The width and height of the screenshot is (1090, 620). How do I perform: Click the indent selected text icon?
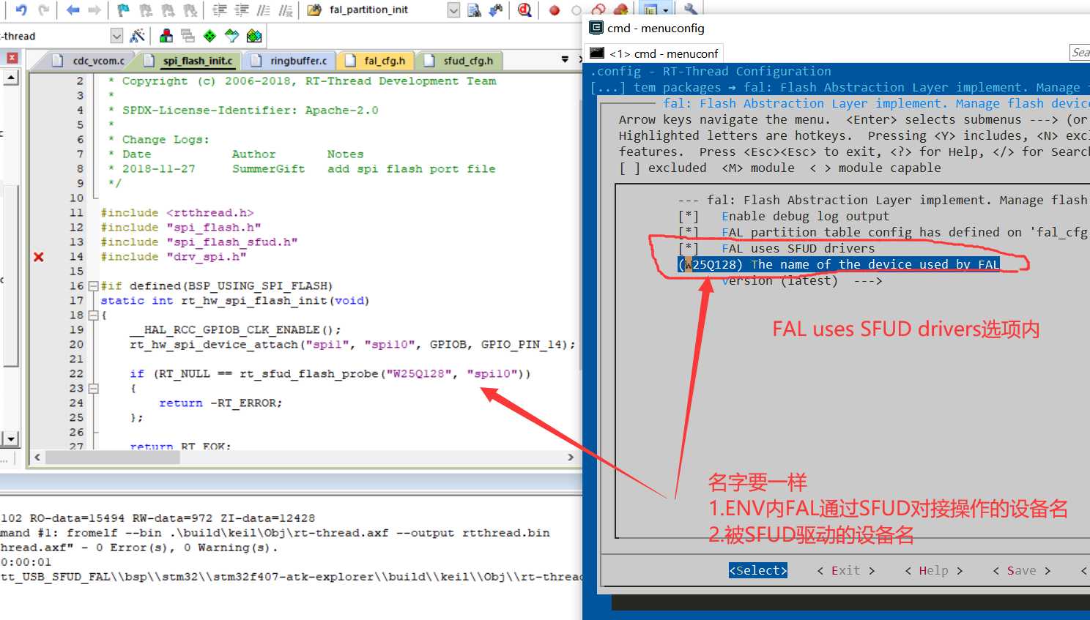click(219, 10)
